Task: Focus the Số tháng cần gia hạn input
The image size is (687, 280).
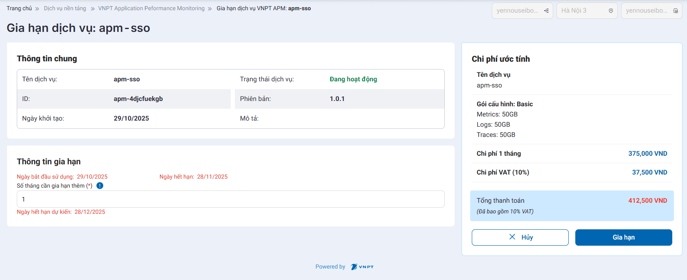Action: coord(230,199)
